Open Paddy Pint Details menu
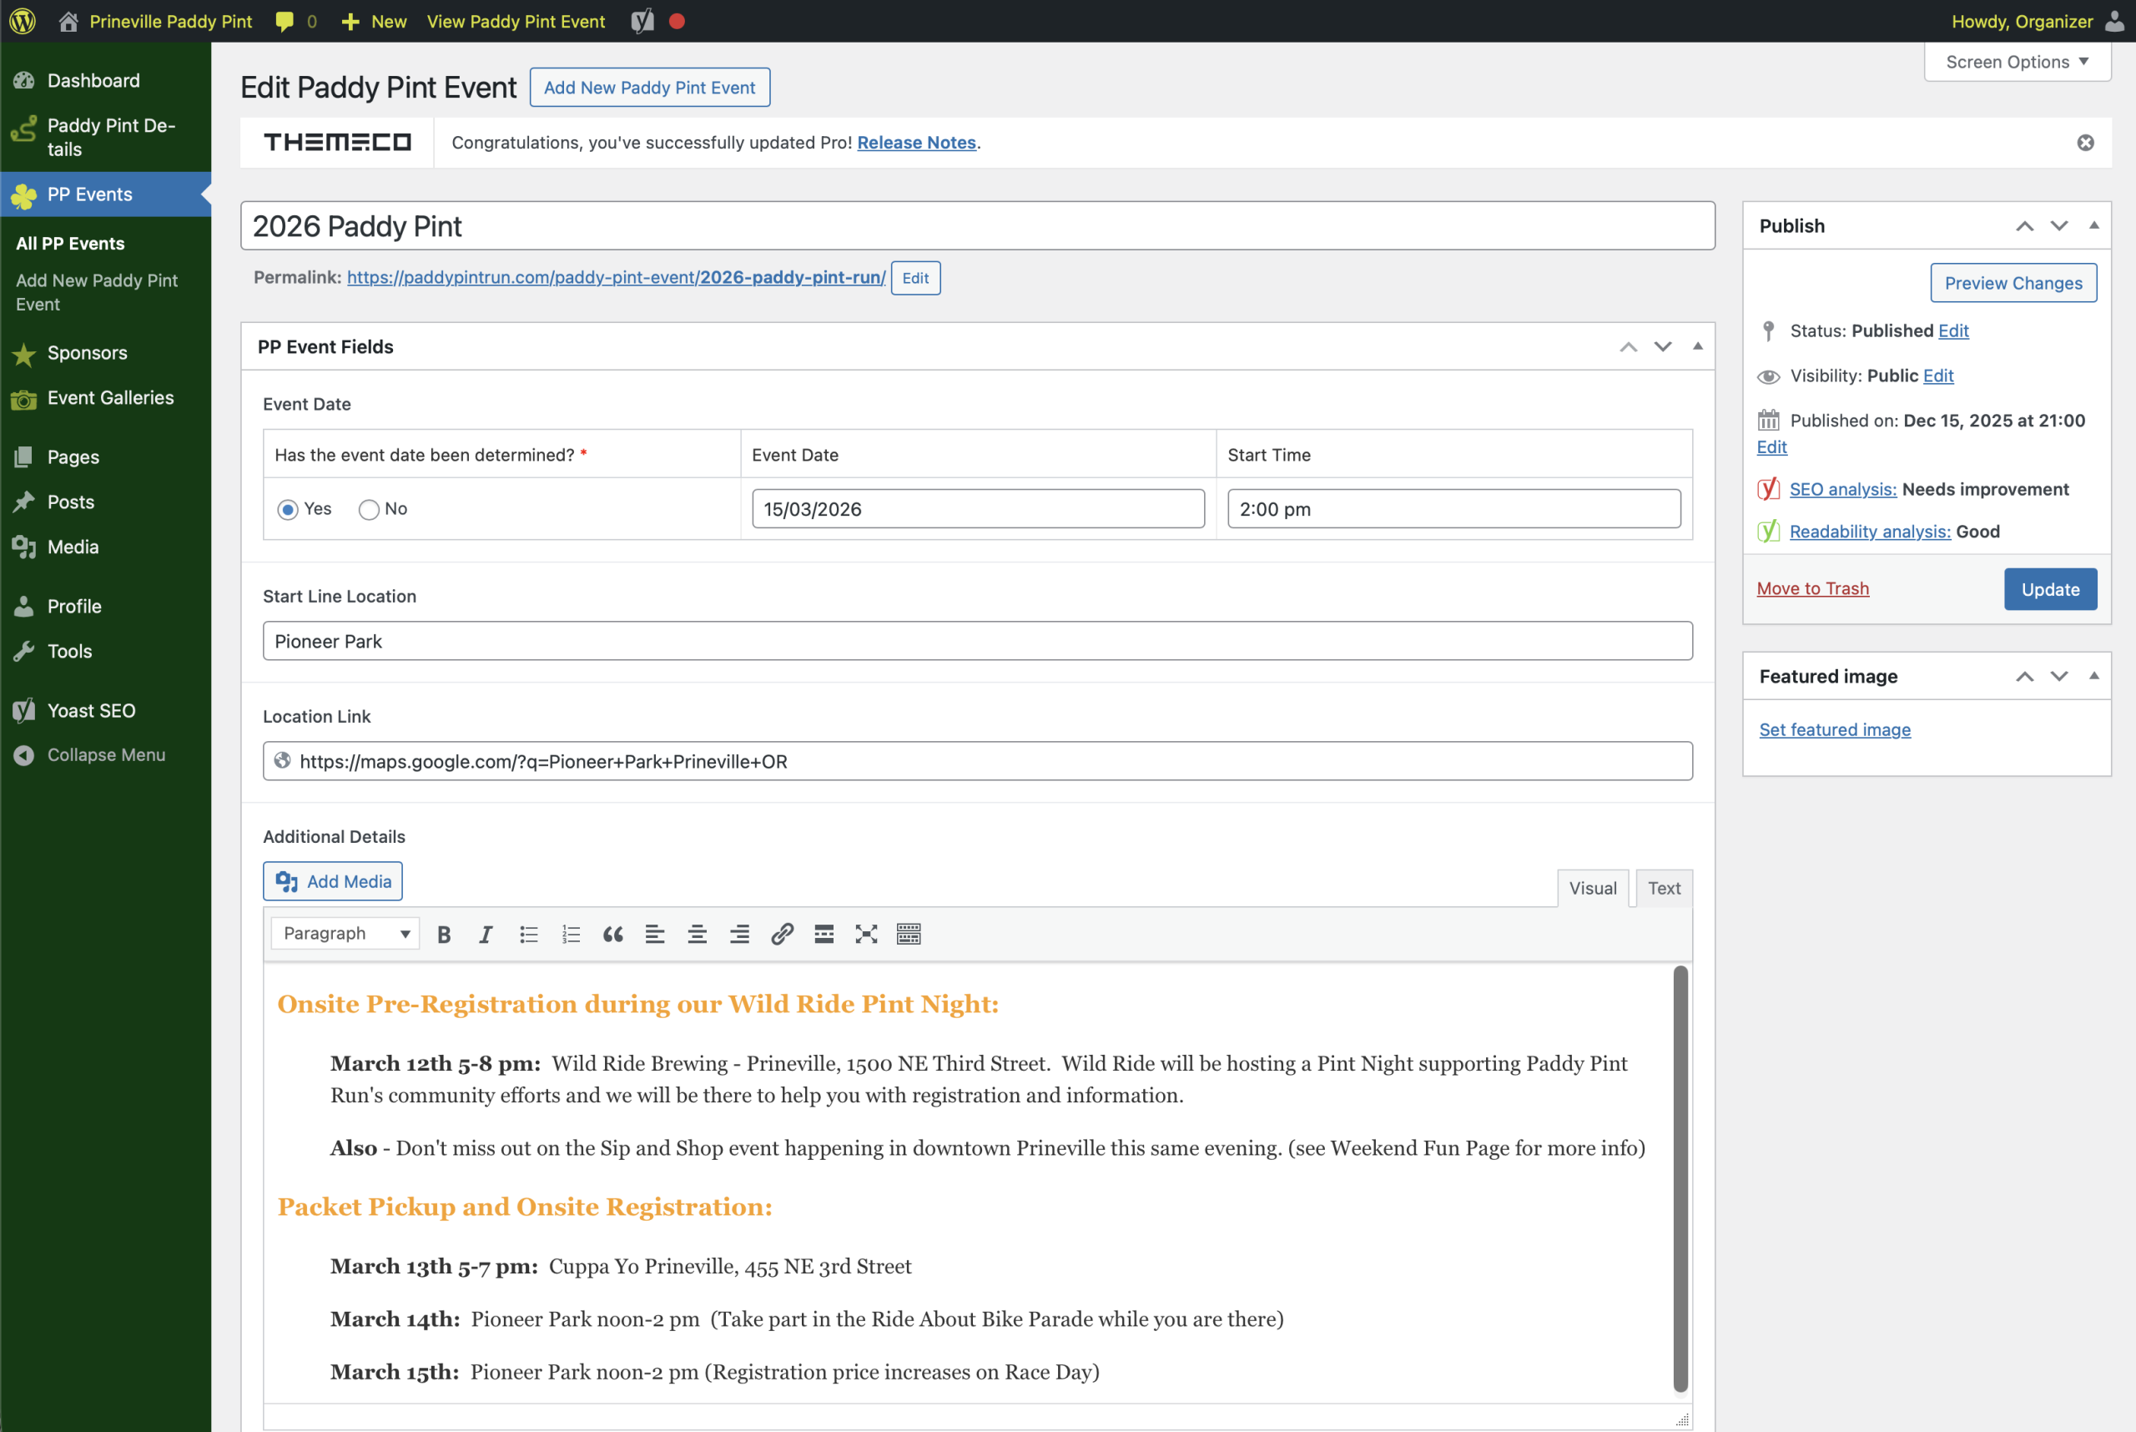This screenshot has height=1432, width=2136. tap(105, 137)
